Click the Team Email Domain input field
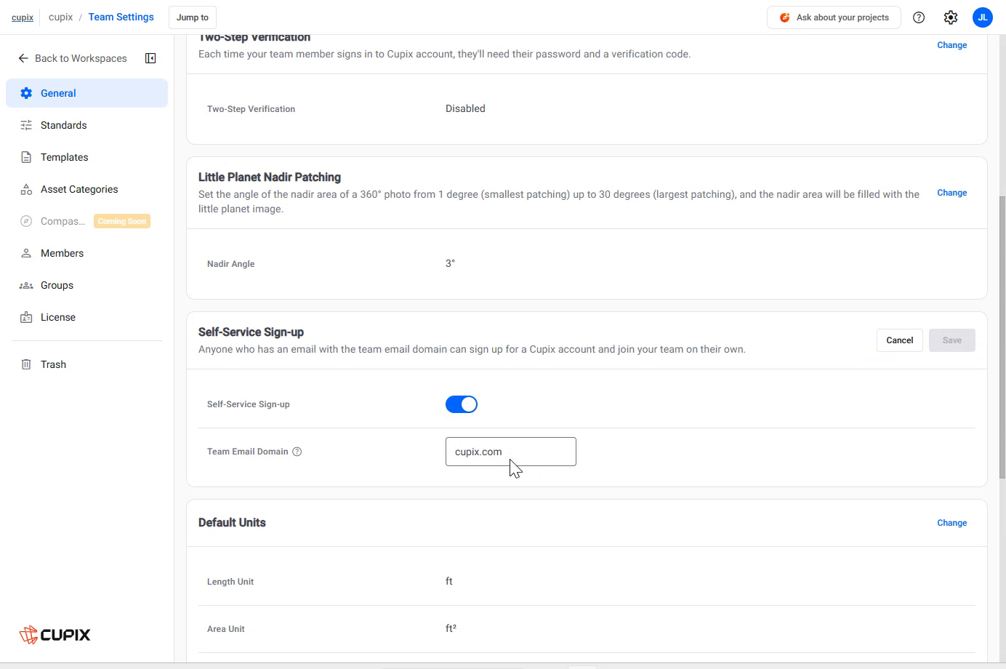The width and height of the screenshot is (1006, 669). point(511,452)
